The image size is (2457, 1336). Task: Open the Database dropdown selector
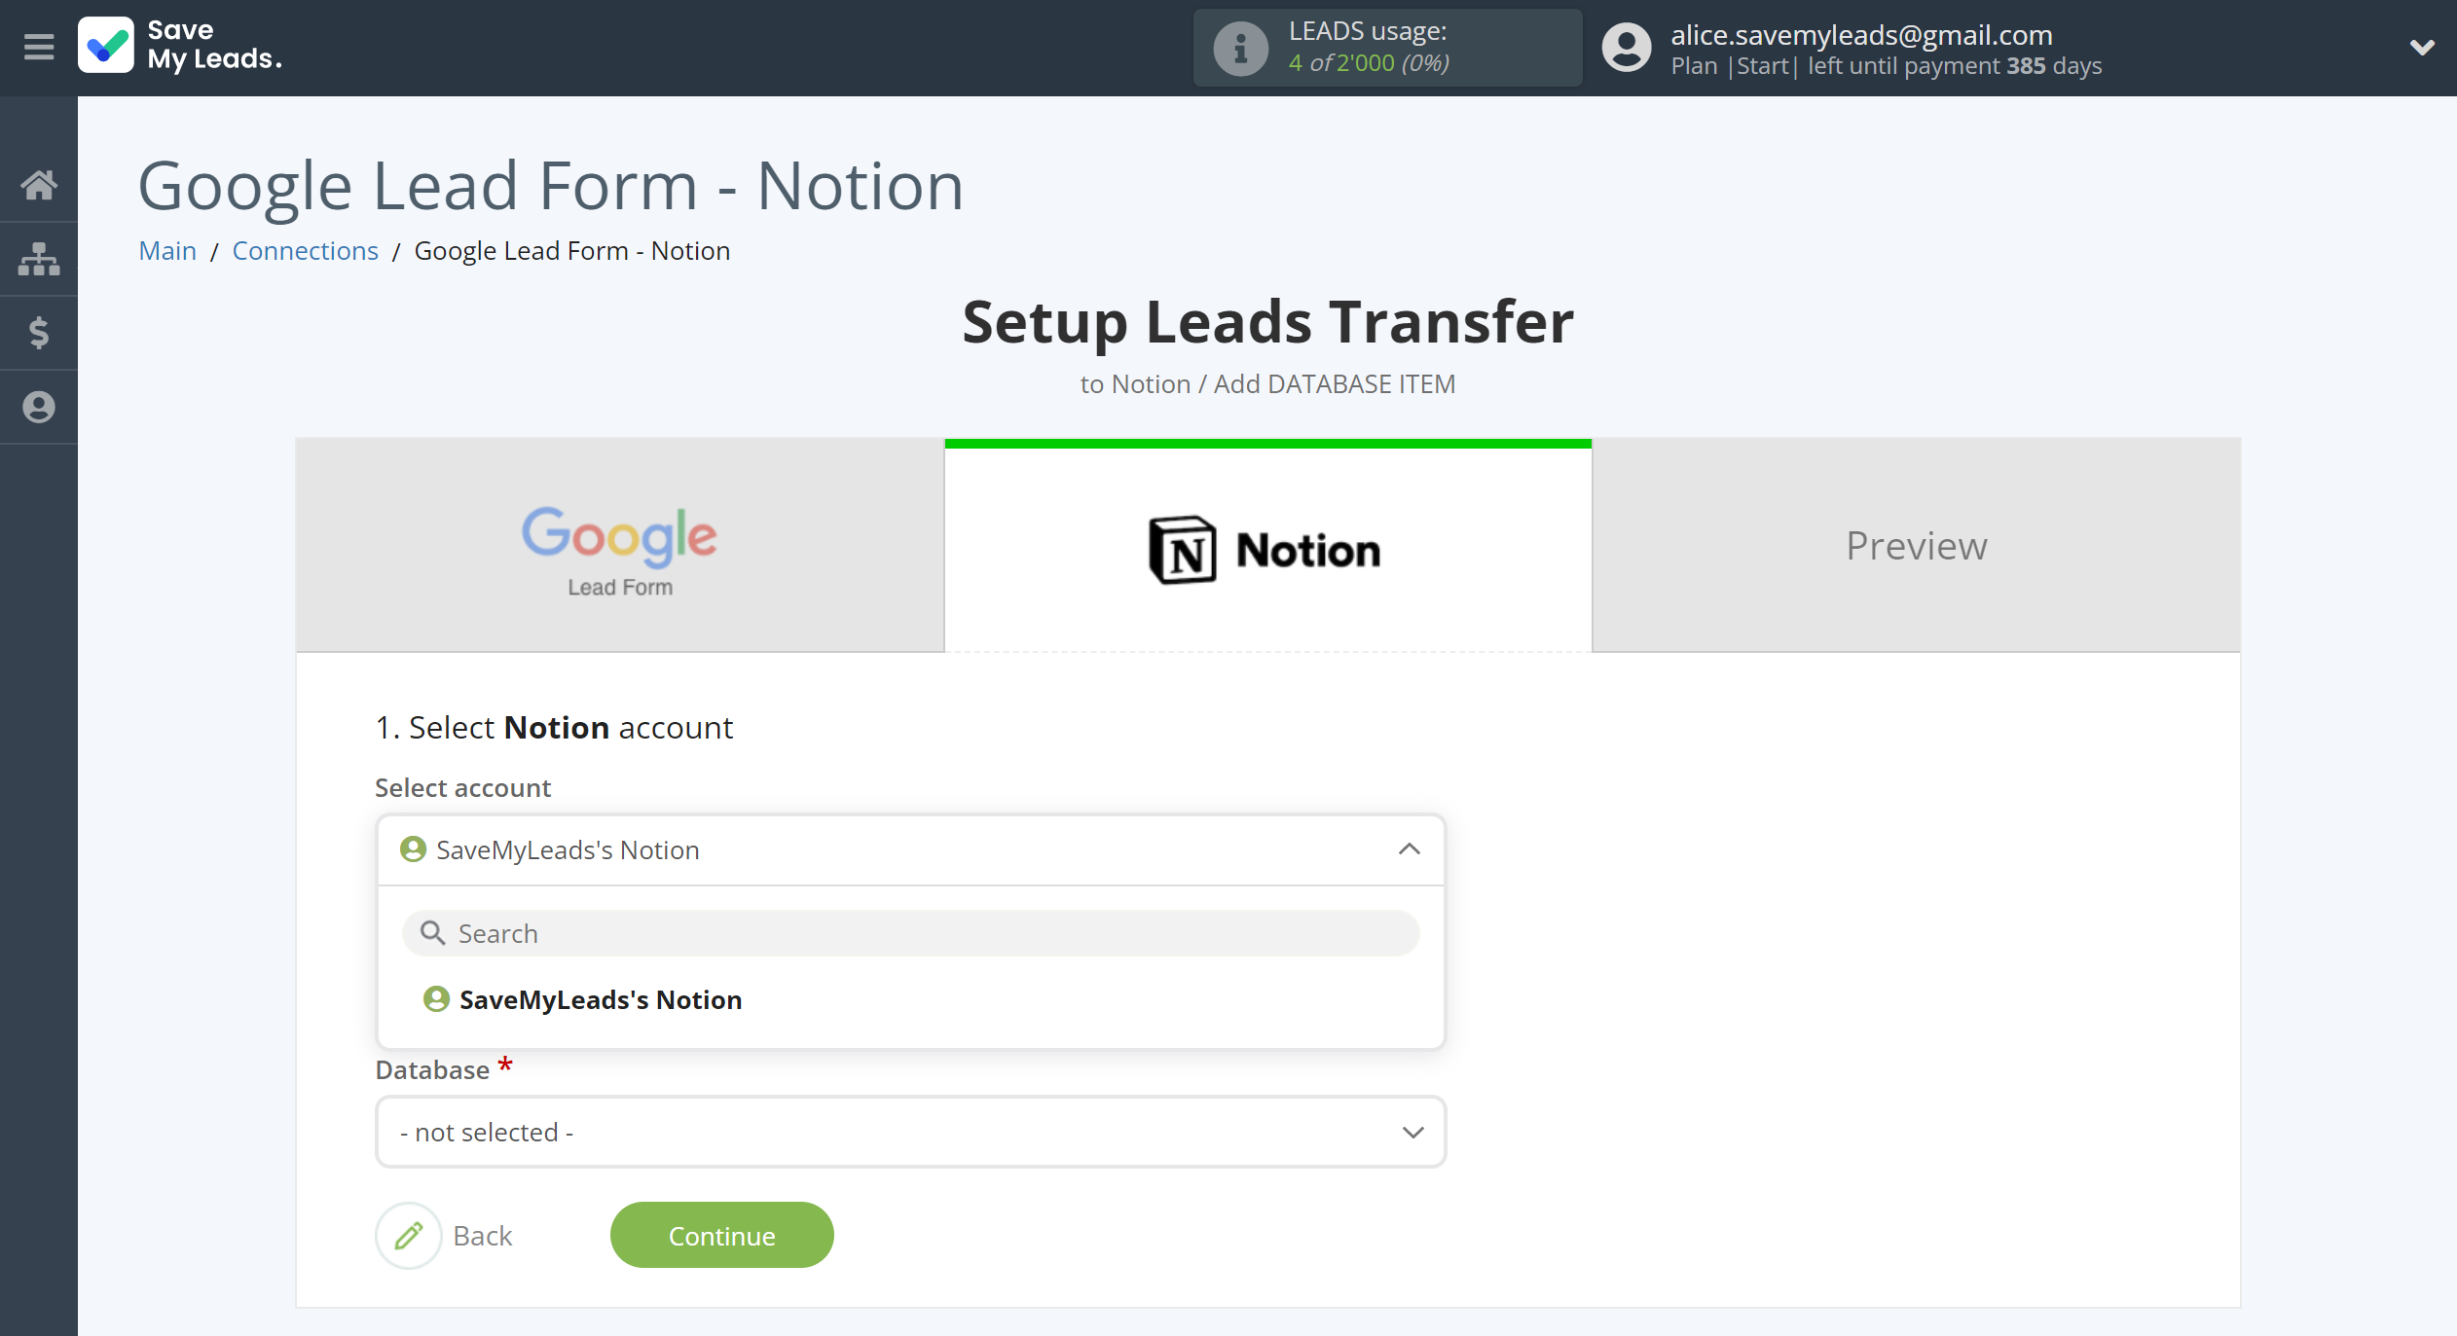(x=908, y=1131)
